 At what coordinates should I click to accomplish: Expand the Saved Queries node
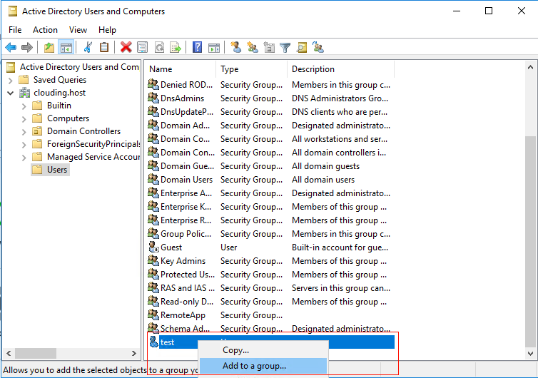[10, 81]
